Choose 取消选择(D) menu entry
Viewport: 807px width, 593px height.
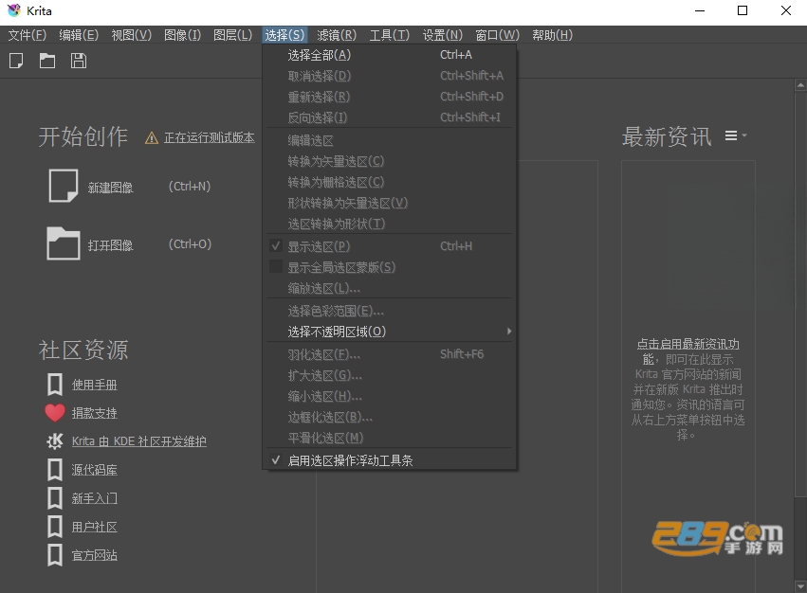tap(390, 76)
